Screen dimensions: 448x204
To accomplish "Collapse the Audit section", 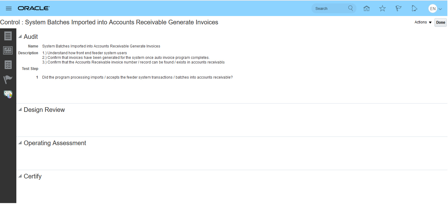I will click(x=19, y=36).
